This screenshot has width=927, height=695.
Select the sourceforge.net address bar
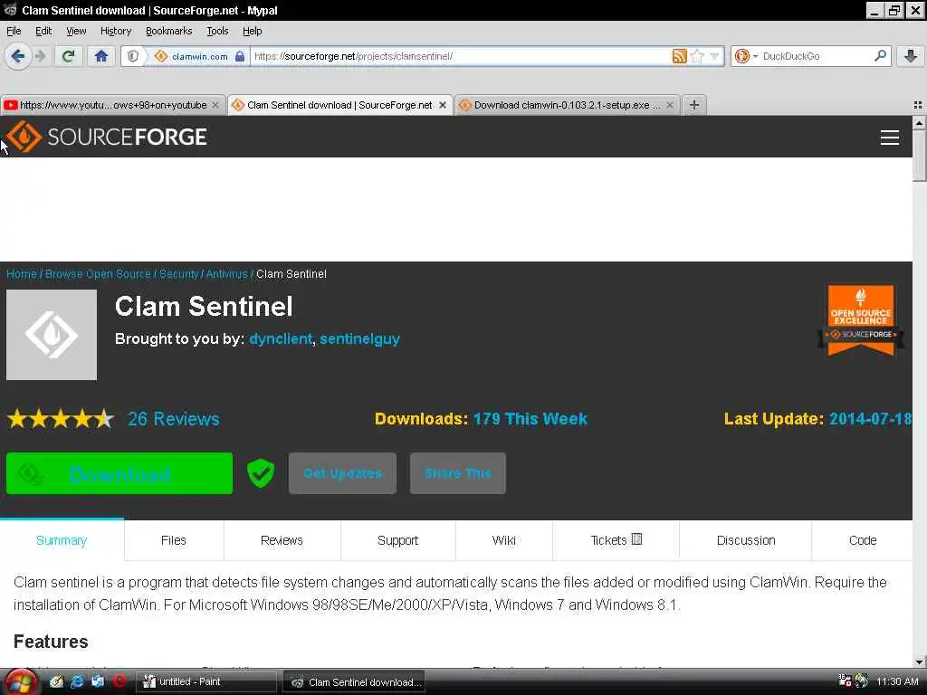tap(461, 56)
